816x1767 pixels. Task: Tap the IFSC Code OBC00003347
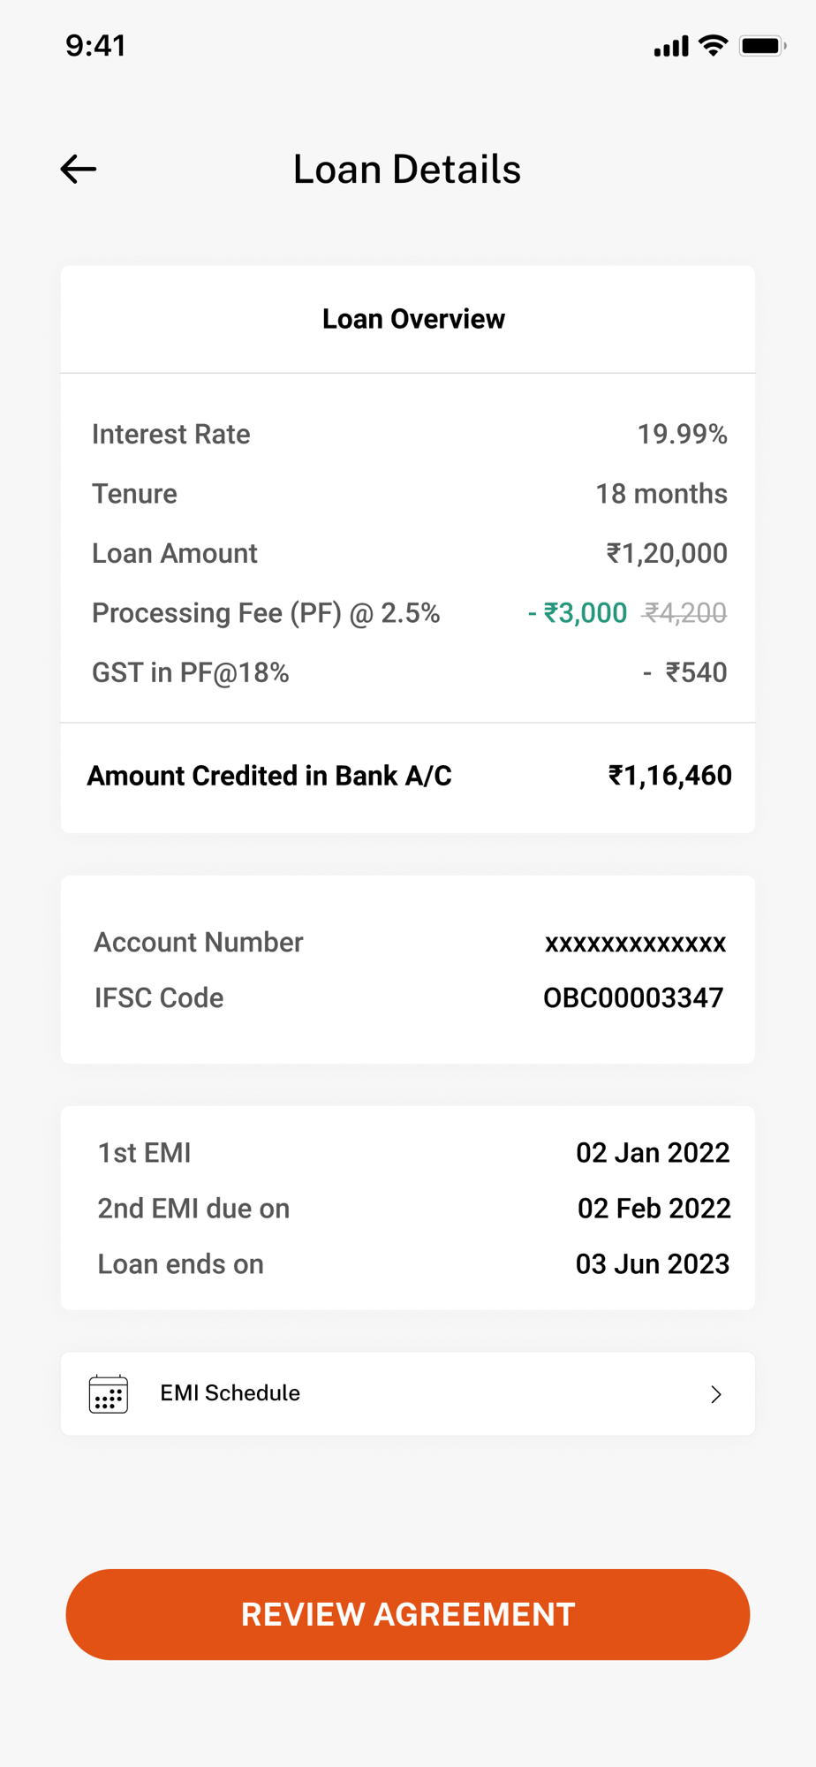[633, 997]
